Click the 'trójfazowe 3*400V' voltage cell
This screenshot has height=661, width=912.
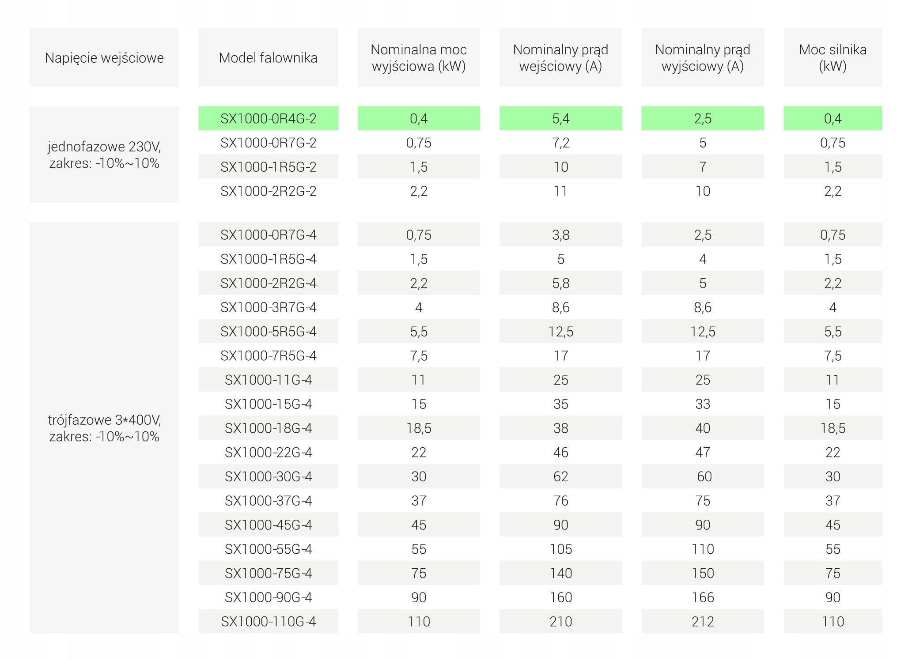[x=104, y=427]
